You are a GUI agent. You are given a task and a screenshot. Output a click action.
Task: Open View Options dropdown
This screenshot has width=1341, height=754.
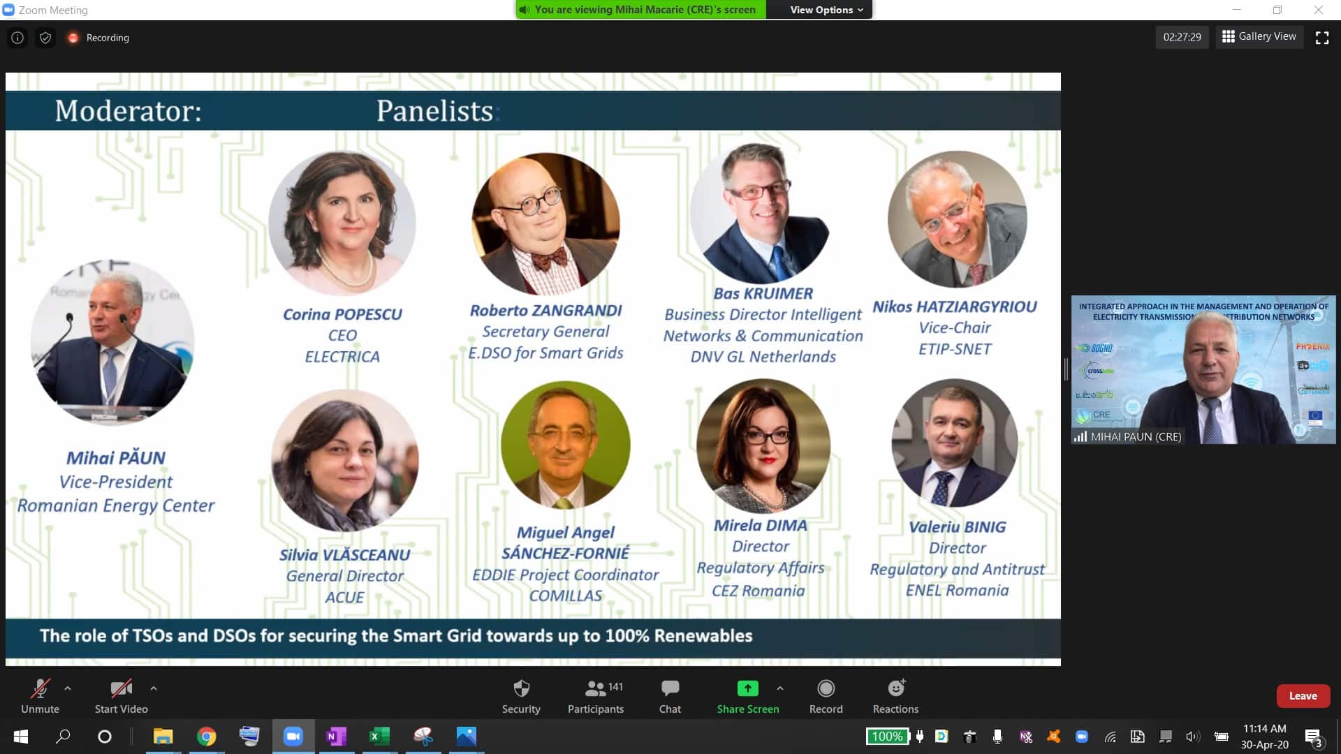click(826, 10)
